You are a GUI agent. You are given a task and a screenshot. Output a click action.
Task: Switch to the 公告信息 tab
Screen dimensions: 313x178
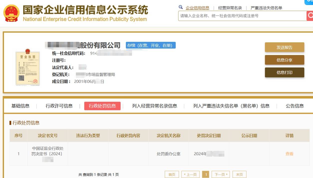295,106
